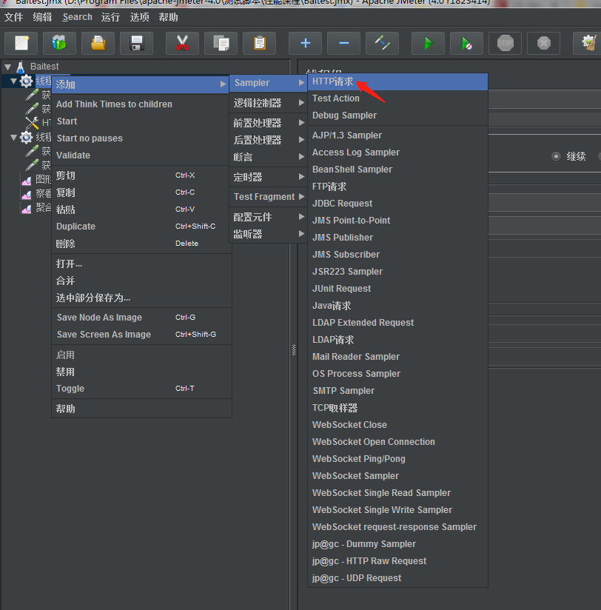Open the 断言 submenu
Viewport: 601px width, 610px height.
[269, 157]
